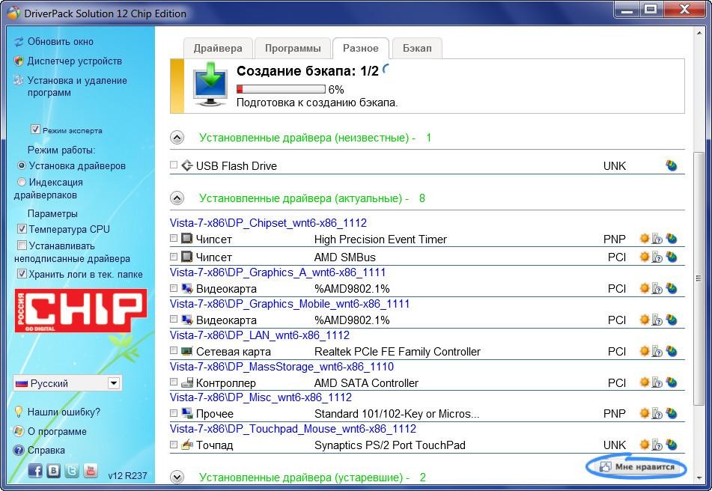
Task: Select the Установка драйверов radio button
Action: [22, 165]
